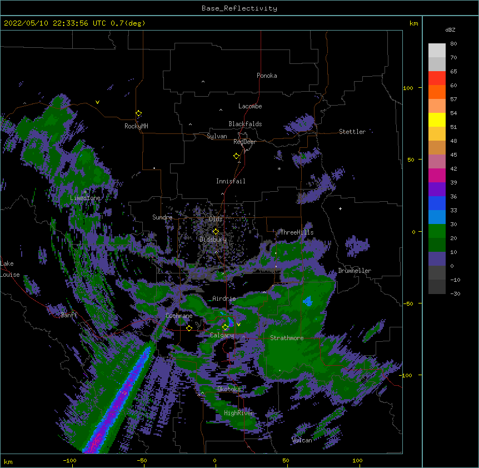Image resolution: width=479 pixels, height=468 pixels.
Task: Click the Olds town label
Action: pyautogui.click(x=216, y=219)
